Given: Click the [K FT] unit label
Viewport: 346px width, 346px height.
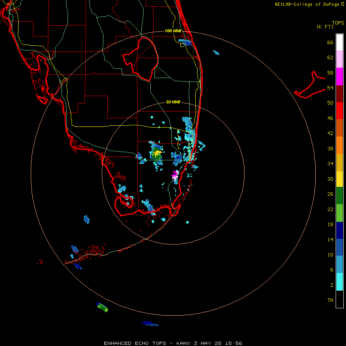Looking at the screenshot, I should [325, 27].
